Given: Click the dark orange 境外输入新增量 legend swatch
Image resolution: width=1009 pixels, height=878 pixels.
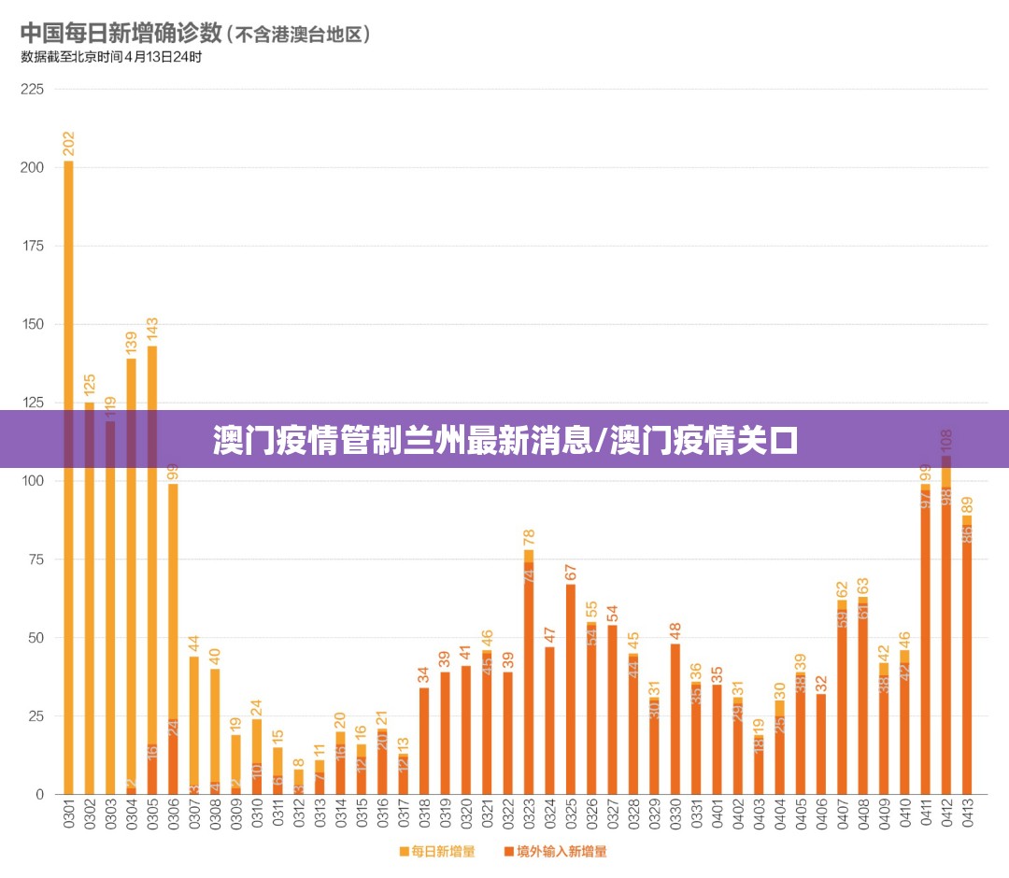Looking at the screenshot, I should [508, 851].
